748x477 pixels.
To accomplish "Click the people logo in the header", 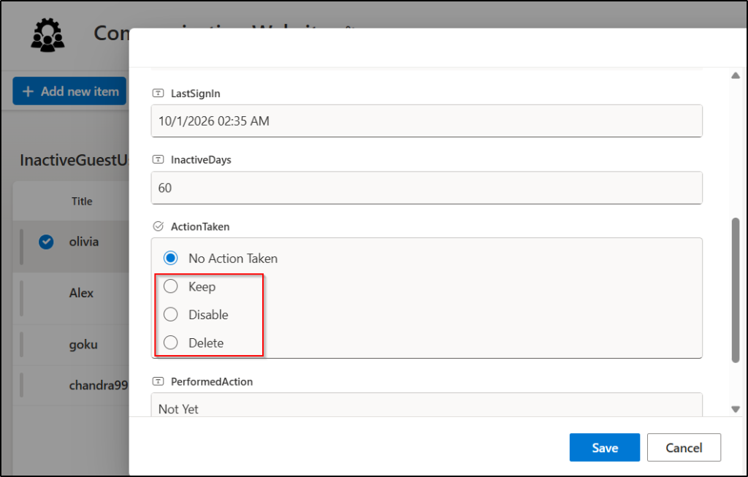I will [x=47, y=34].
